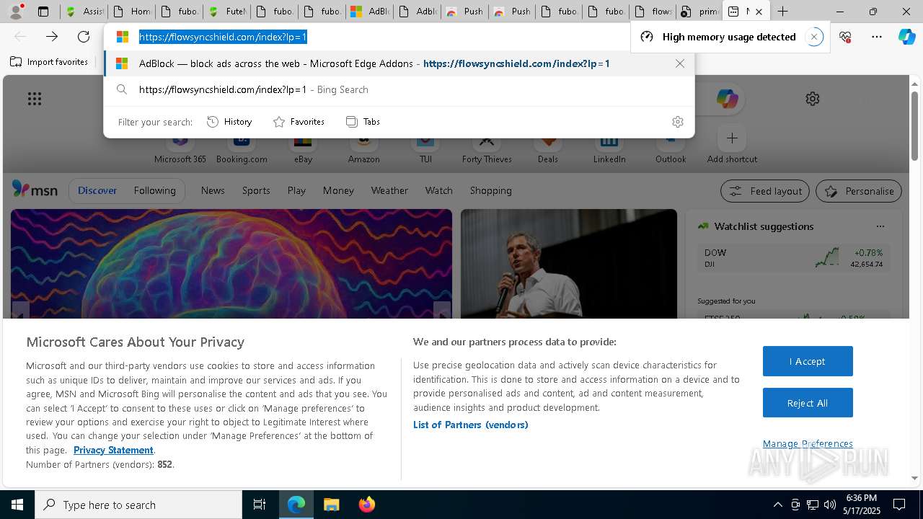Switch to the FuteN tab

[x=227, y=12]
